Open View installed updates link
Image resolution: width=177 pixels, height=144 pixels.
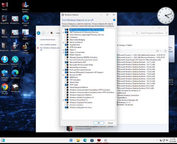tap(48, 45)
